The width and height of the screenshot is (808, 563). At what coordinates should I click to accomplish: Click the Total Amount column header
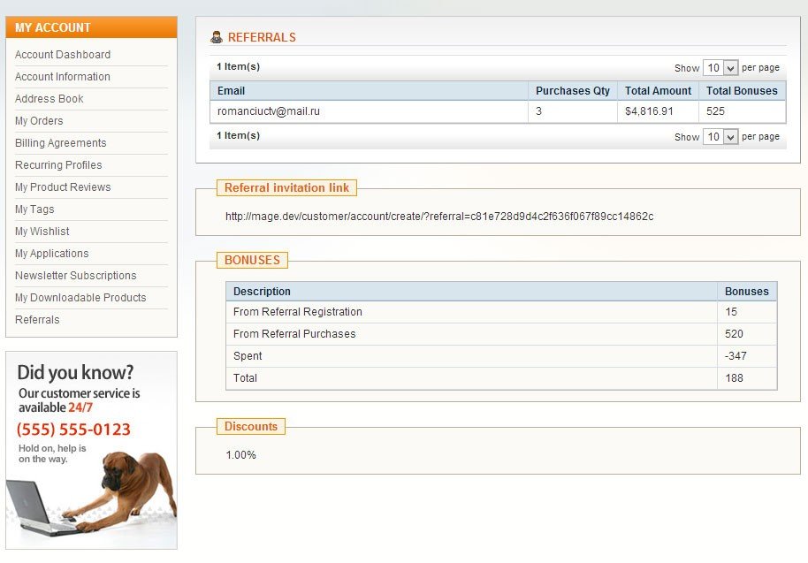click(x=658, y=91)
